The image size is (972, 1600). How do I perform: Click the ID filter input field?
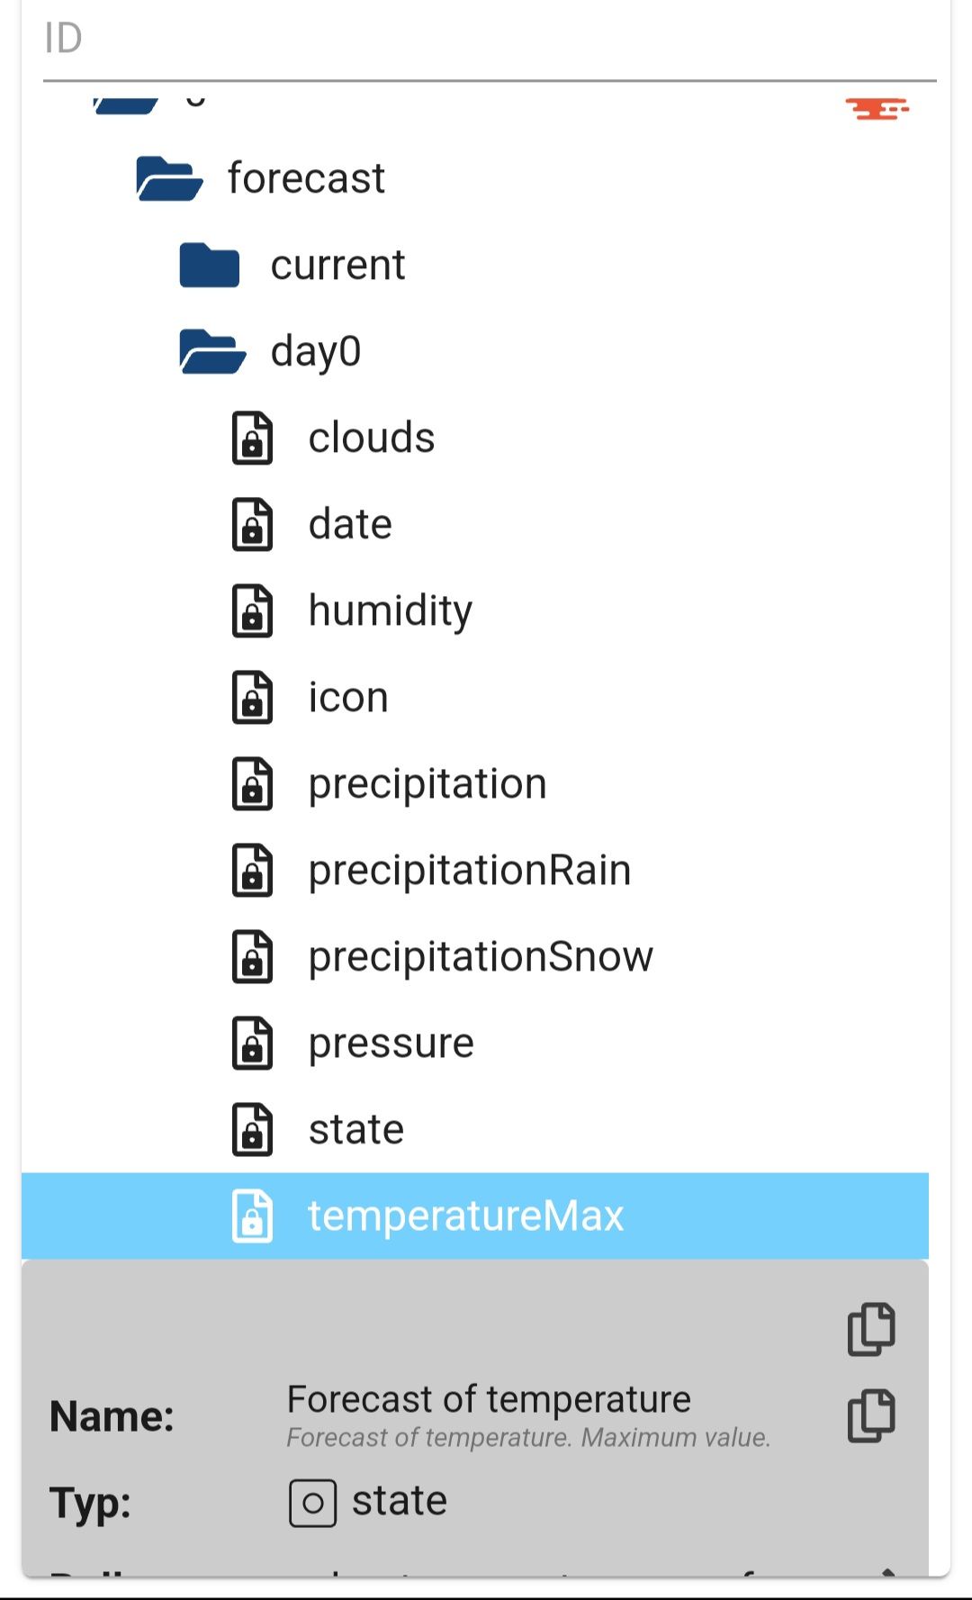[x=486, y=40]
